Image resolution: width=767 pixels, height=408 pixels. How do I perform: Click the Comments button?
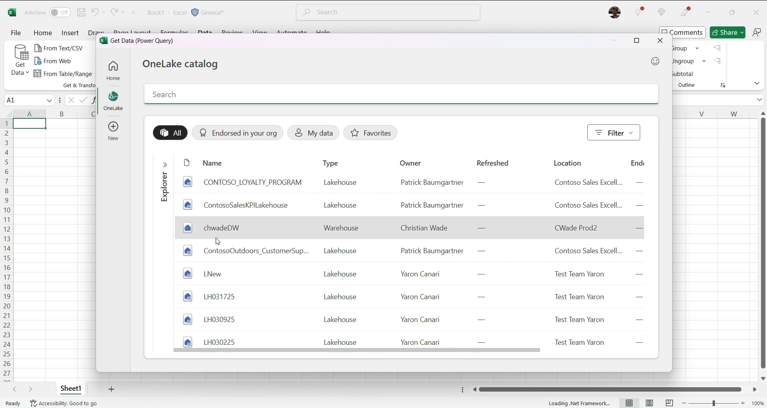click(682, 32)
